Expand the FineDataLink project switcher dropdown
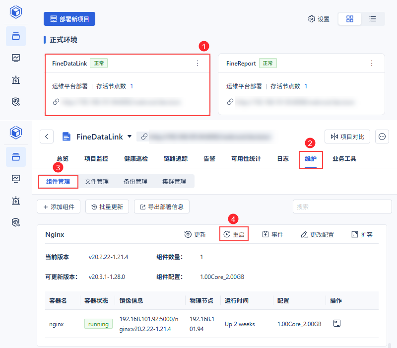The image size is (397, 348). (x=130, y=137)
